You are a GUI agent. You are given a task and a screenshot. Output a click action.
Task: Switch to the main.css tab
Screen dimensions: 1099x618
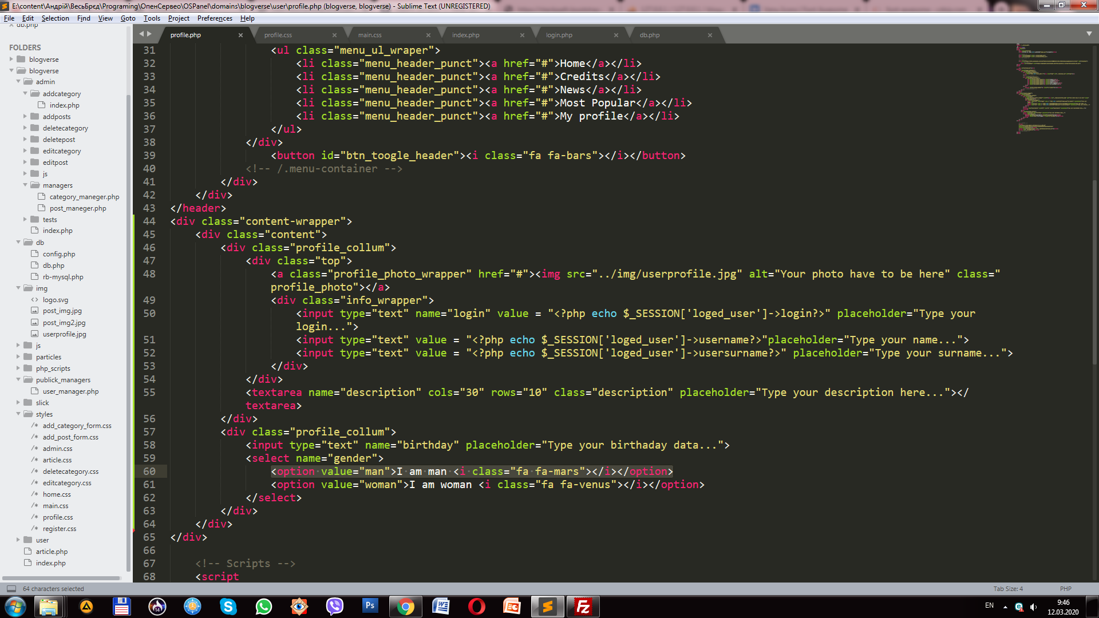click(370, 35)
